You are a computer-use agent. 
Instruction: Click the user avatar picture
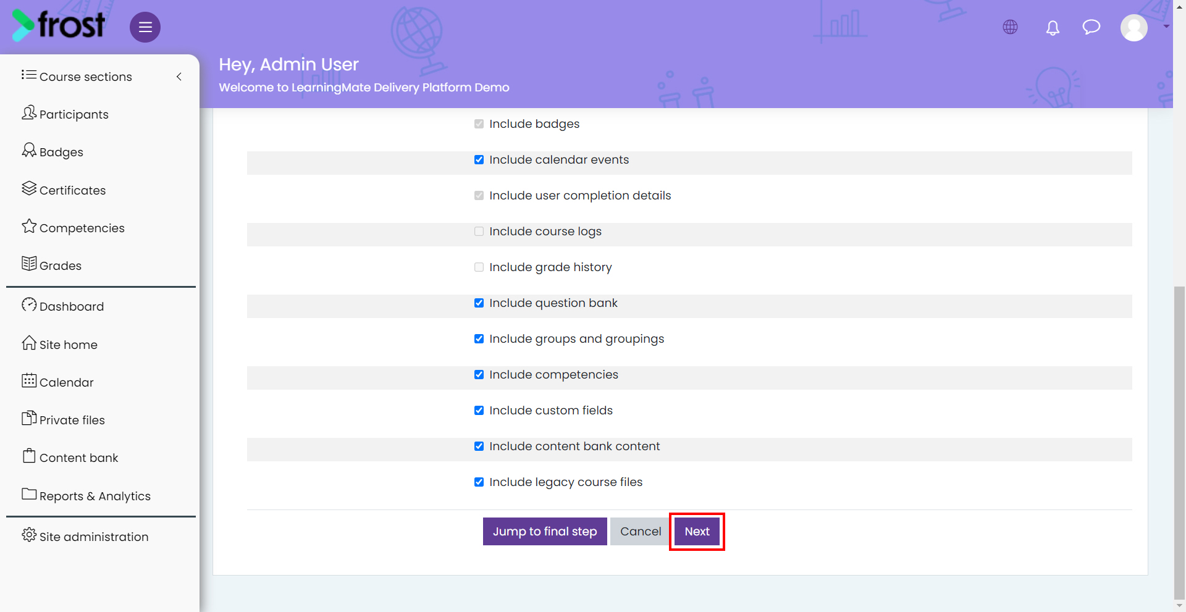tap(1134, 28)
